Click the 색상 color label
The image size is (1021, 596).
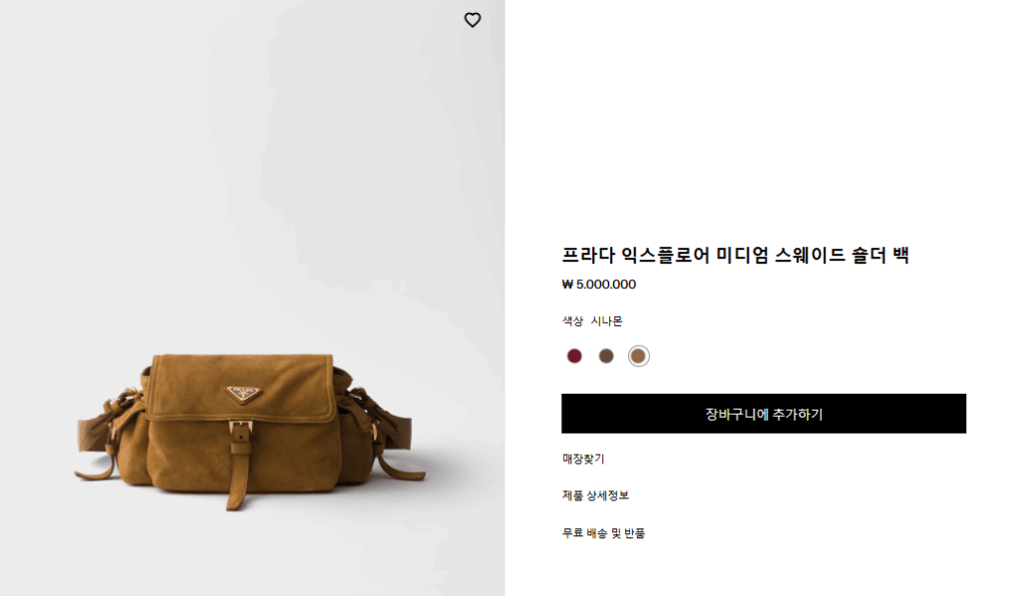coord(572,321)
